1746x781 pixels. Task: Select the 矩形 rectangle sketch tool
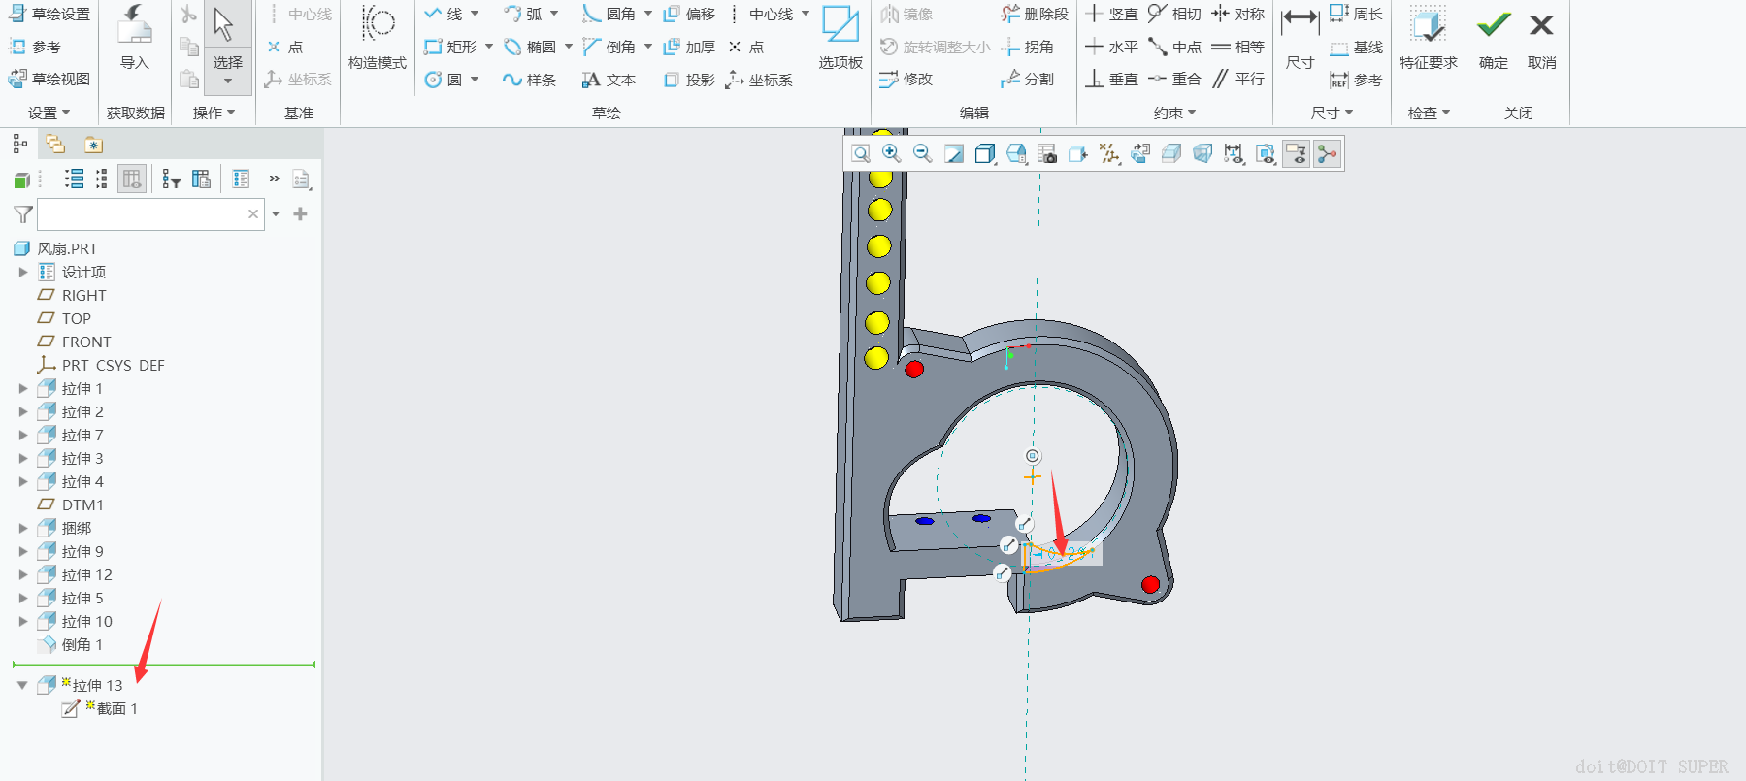pos(450,47)
